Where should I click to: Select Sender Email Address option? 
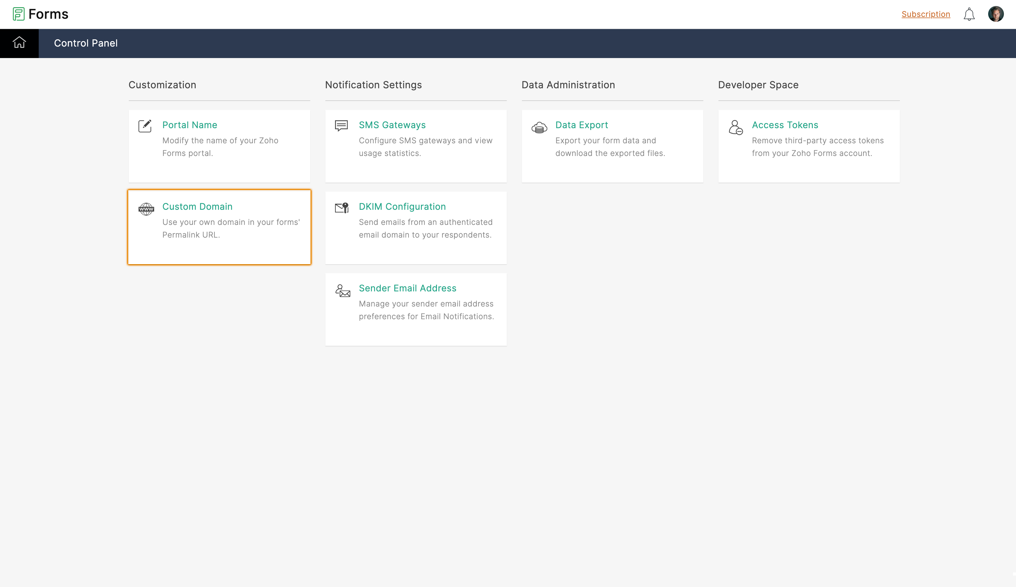407,288
